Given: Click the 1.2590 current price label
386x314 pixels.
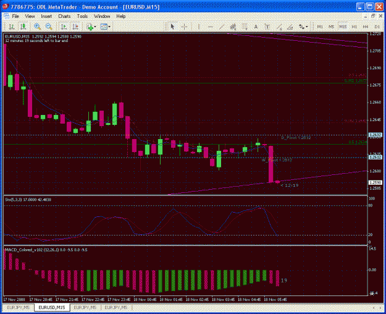Looking at the screenshot, I should pos(375,182).
